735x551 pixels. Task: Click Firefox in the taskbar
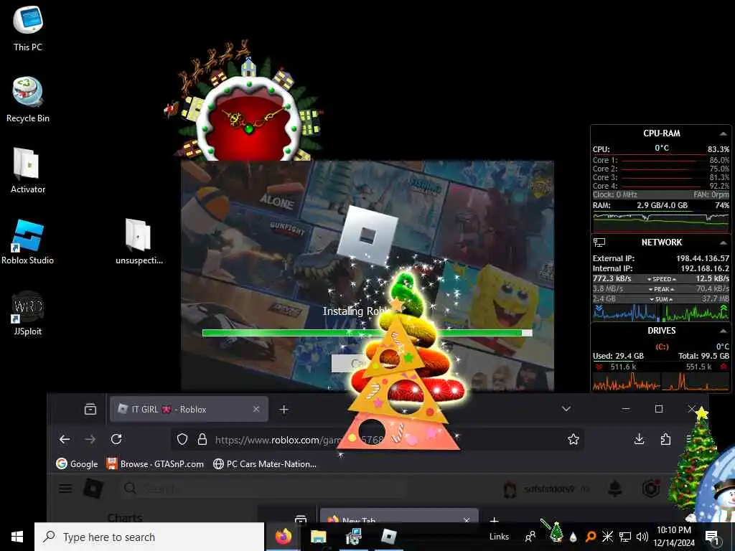tap(283, 537)
